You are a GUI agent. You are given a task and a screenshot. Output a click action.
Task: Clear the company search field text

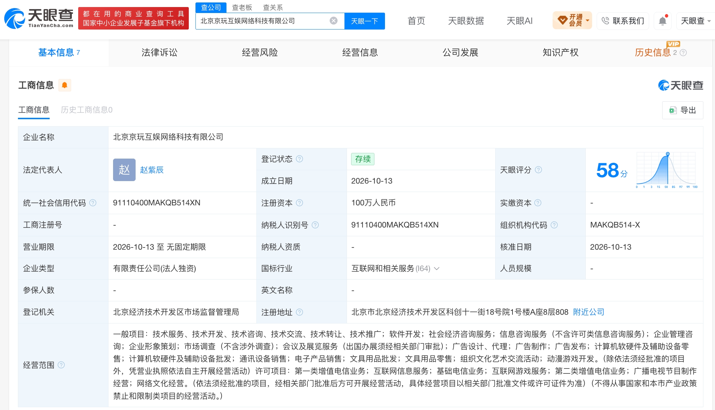pyautogui.click(x=334, y=21)
